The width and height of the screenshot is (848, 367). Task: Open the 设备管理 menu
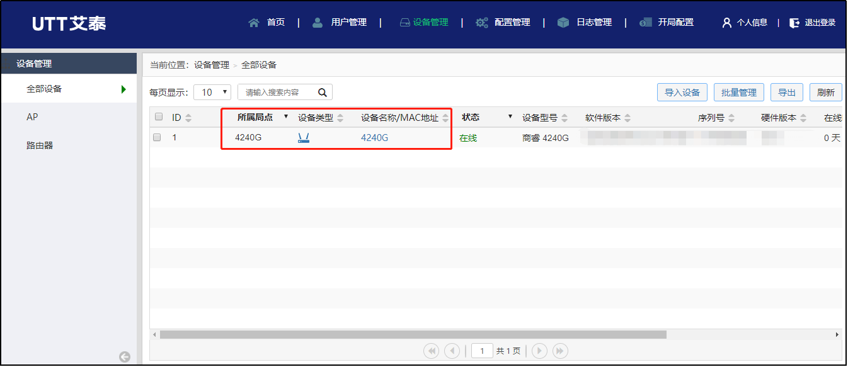tap(431, 23)
